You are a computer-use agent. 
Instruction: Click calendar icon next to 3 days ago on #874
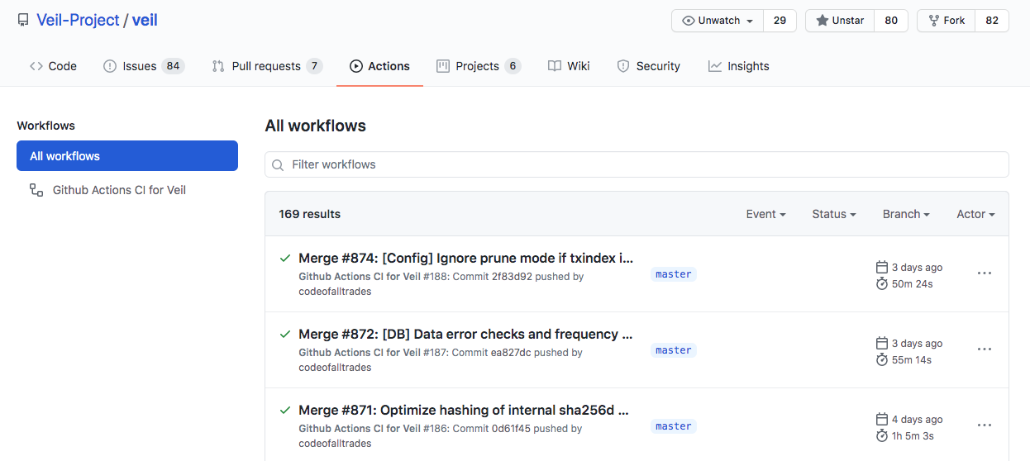click(881, 267)
